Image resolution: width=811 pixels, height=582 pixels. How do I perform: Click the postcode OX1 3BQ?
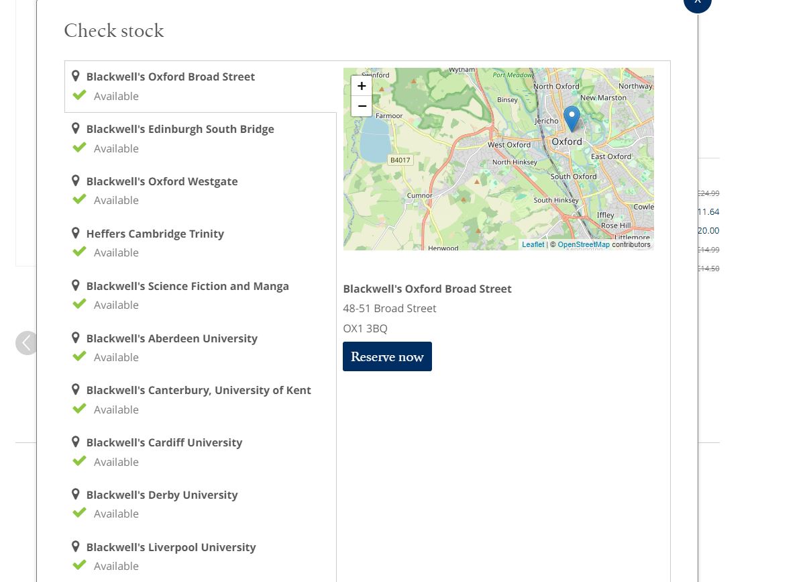click(365, 328)
